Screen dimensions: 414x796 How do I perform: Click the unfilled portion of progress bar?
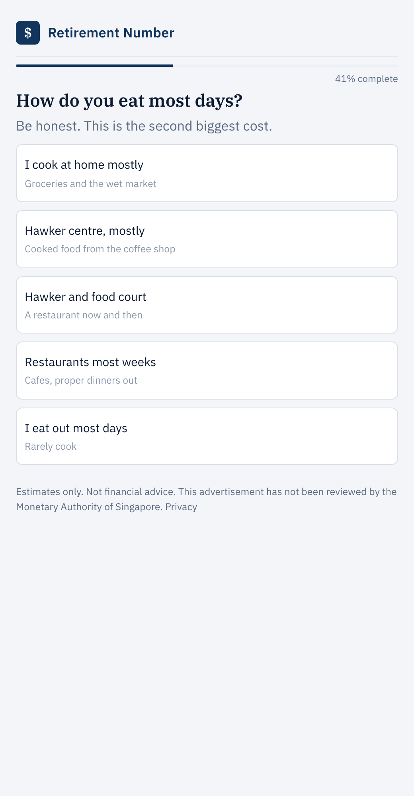coord(285,66)
